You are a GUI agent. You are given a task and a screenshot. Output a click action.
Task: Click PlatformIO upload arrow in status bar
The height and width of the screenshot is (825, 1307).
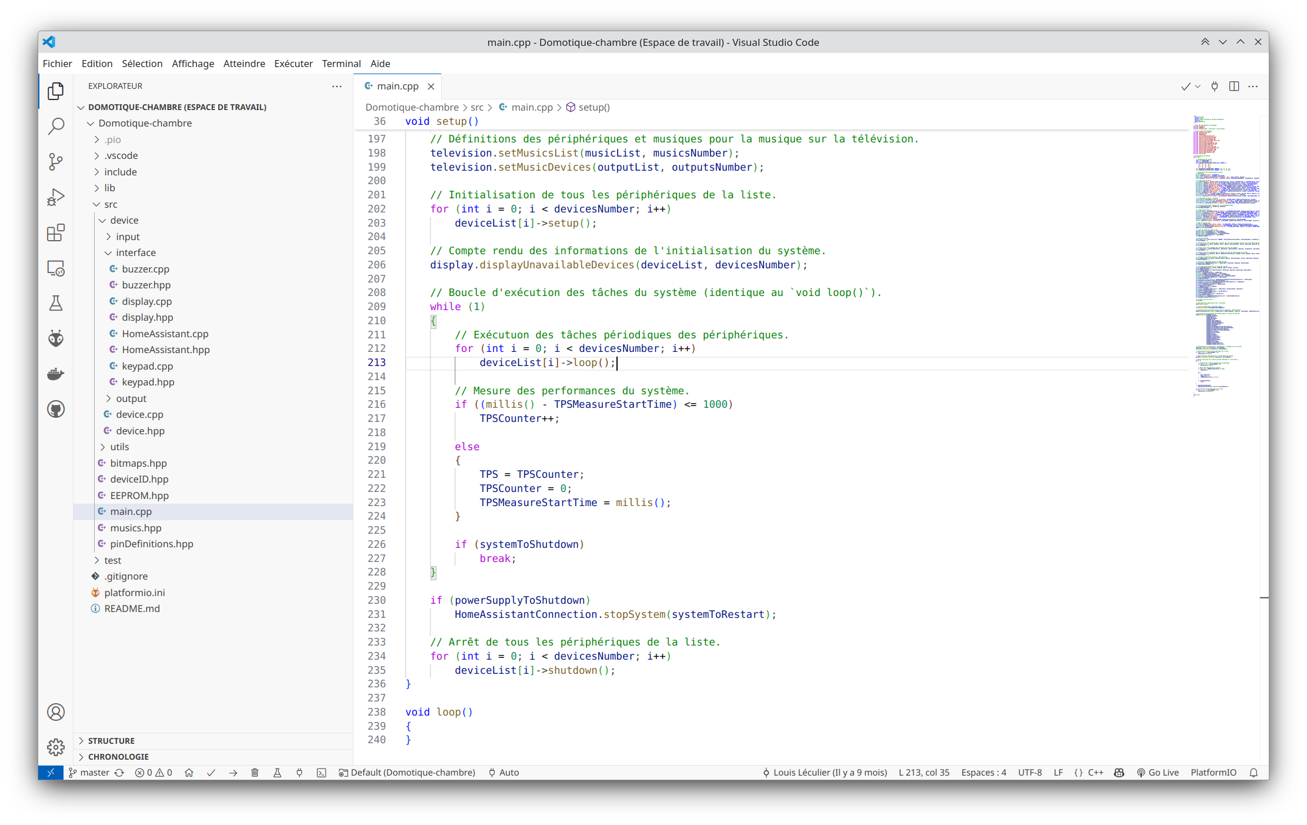coord(233,773)
